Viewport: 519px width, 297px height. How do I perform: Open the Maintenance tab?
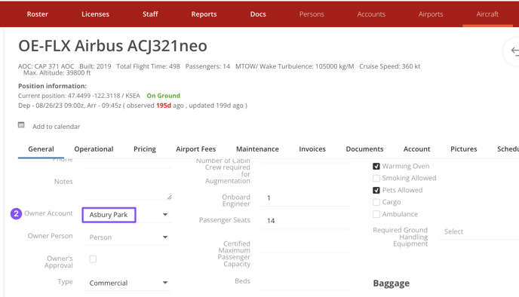tap(257, 149)
